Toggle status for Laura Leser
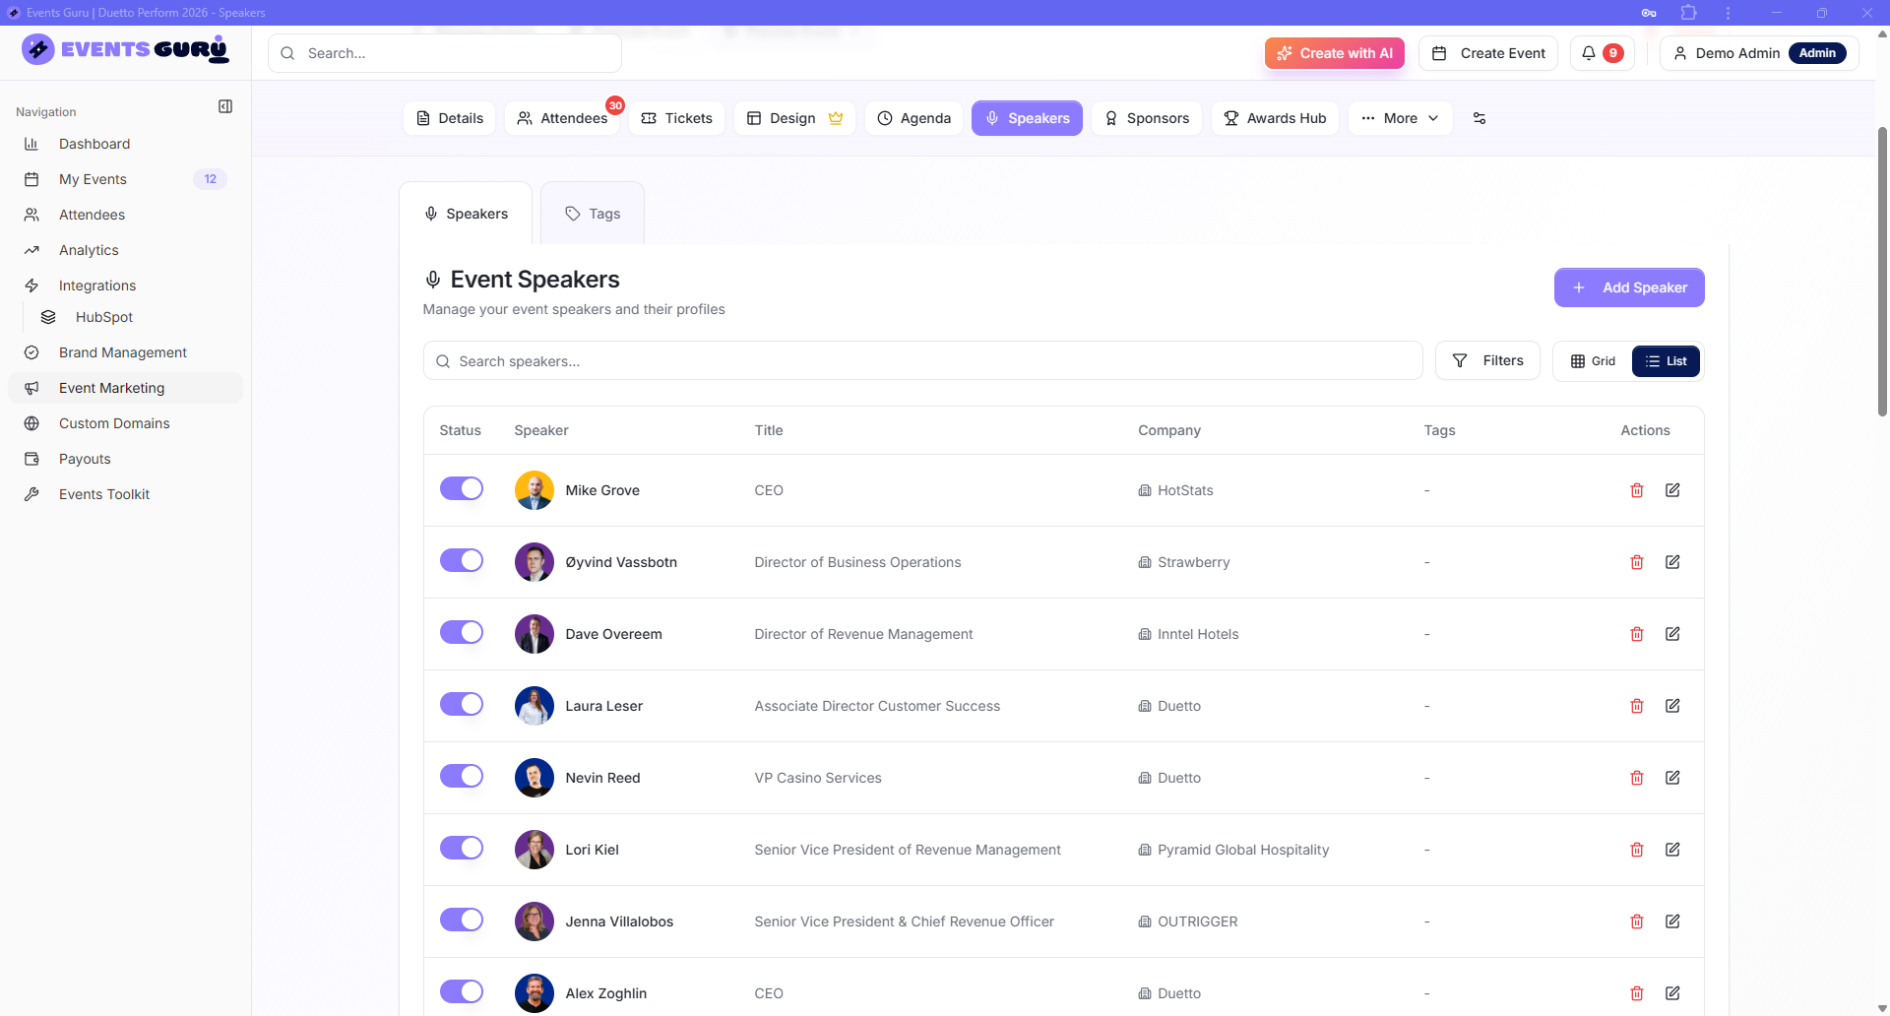 pyautogui.click(x=462, y=704)
